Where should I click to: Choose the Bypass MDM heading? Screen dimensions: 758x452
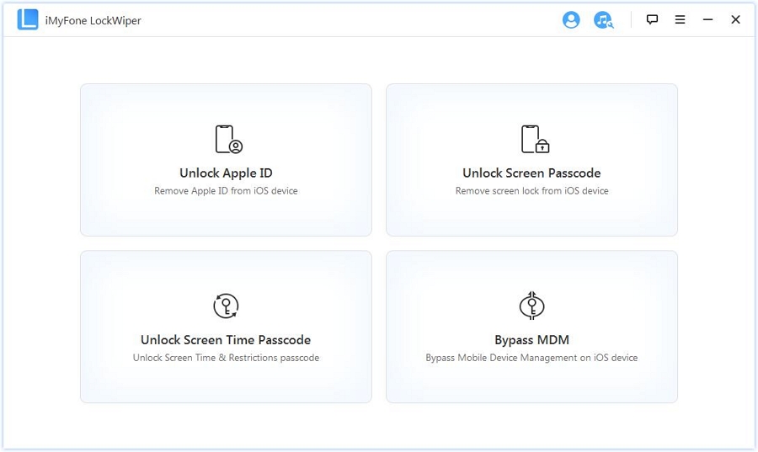531,340
